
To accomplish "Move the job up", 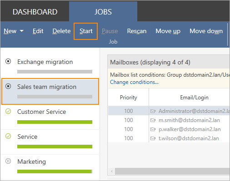I will pyautogui.click(x=168, y=31).
